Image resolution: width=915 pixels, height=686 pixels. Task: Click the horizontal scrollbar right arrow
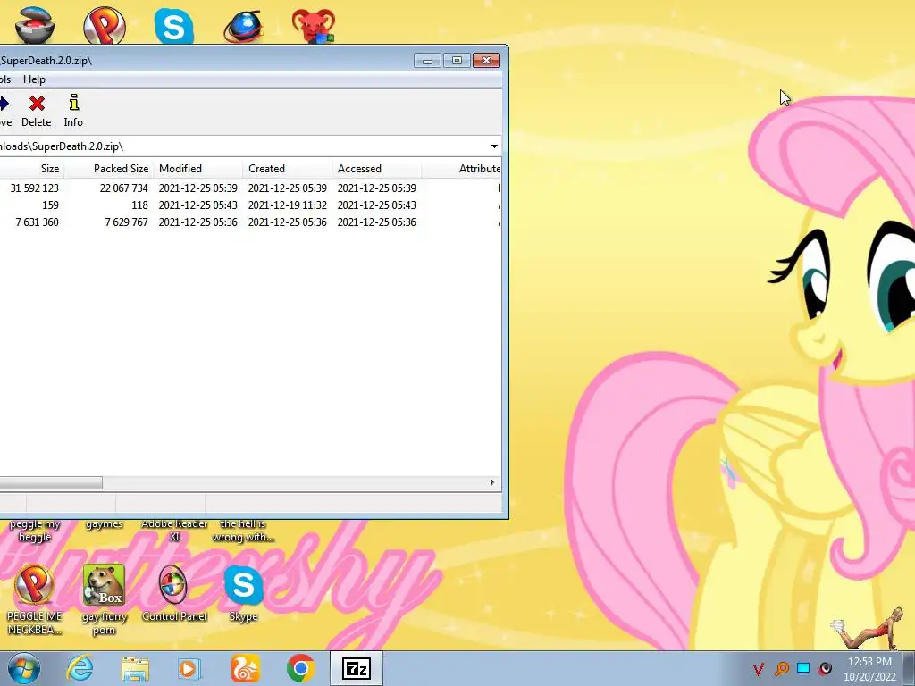pyautogui.click(x=493, y=483)
